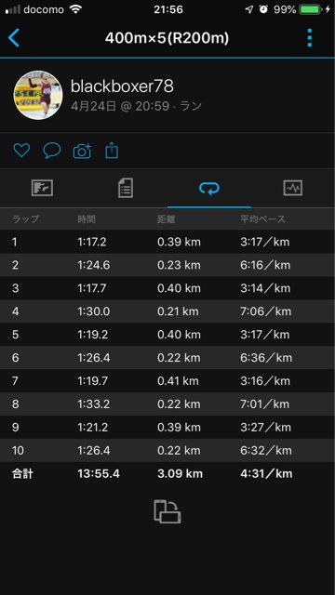335x595 pixels.
Task: Open the charts graph tab
Action: point(293,188)
